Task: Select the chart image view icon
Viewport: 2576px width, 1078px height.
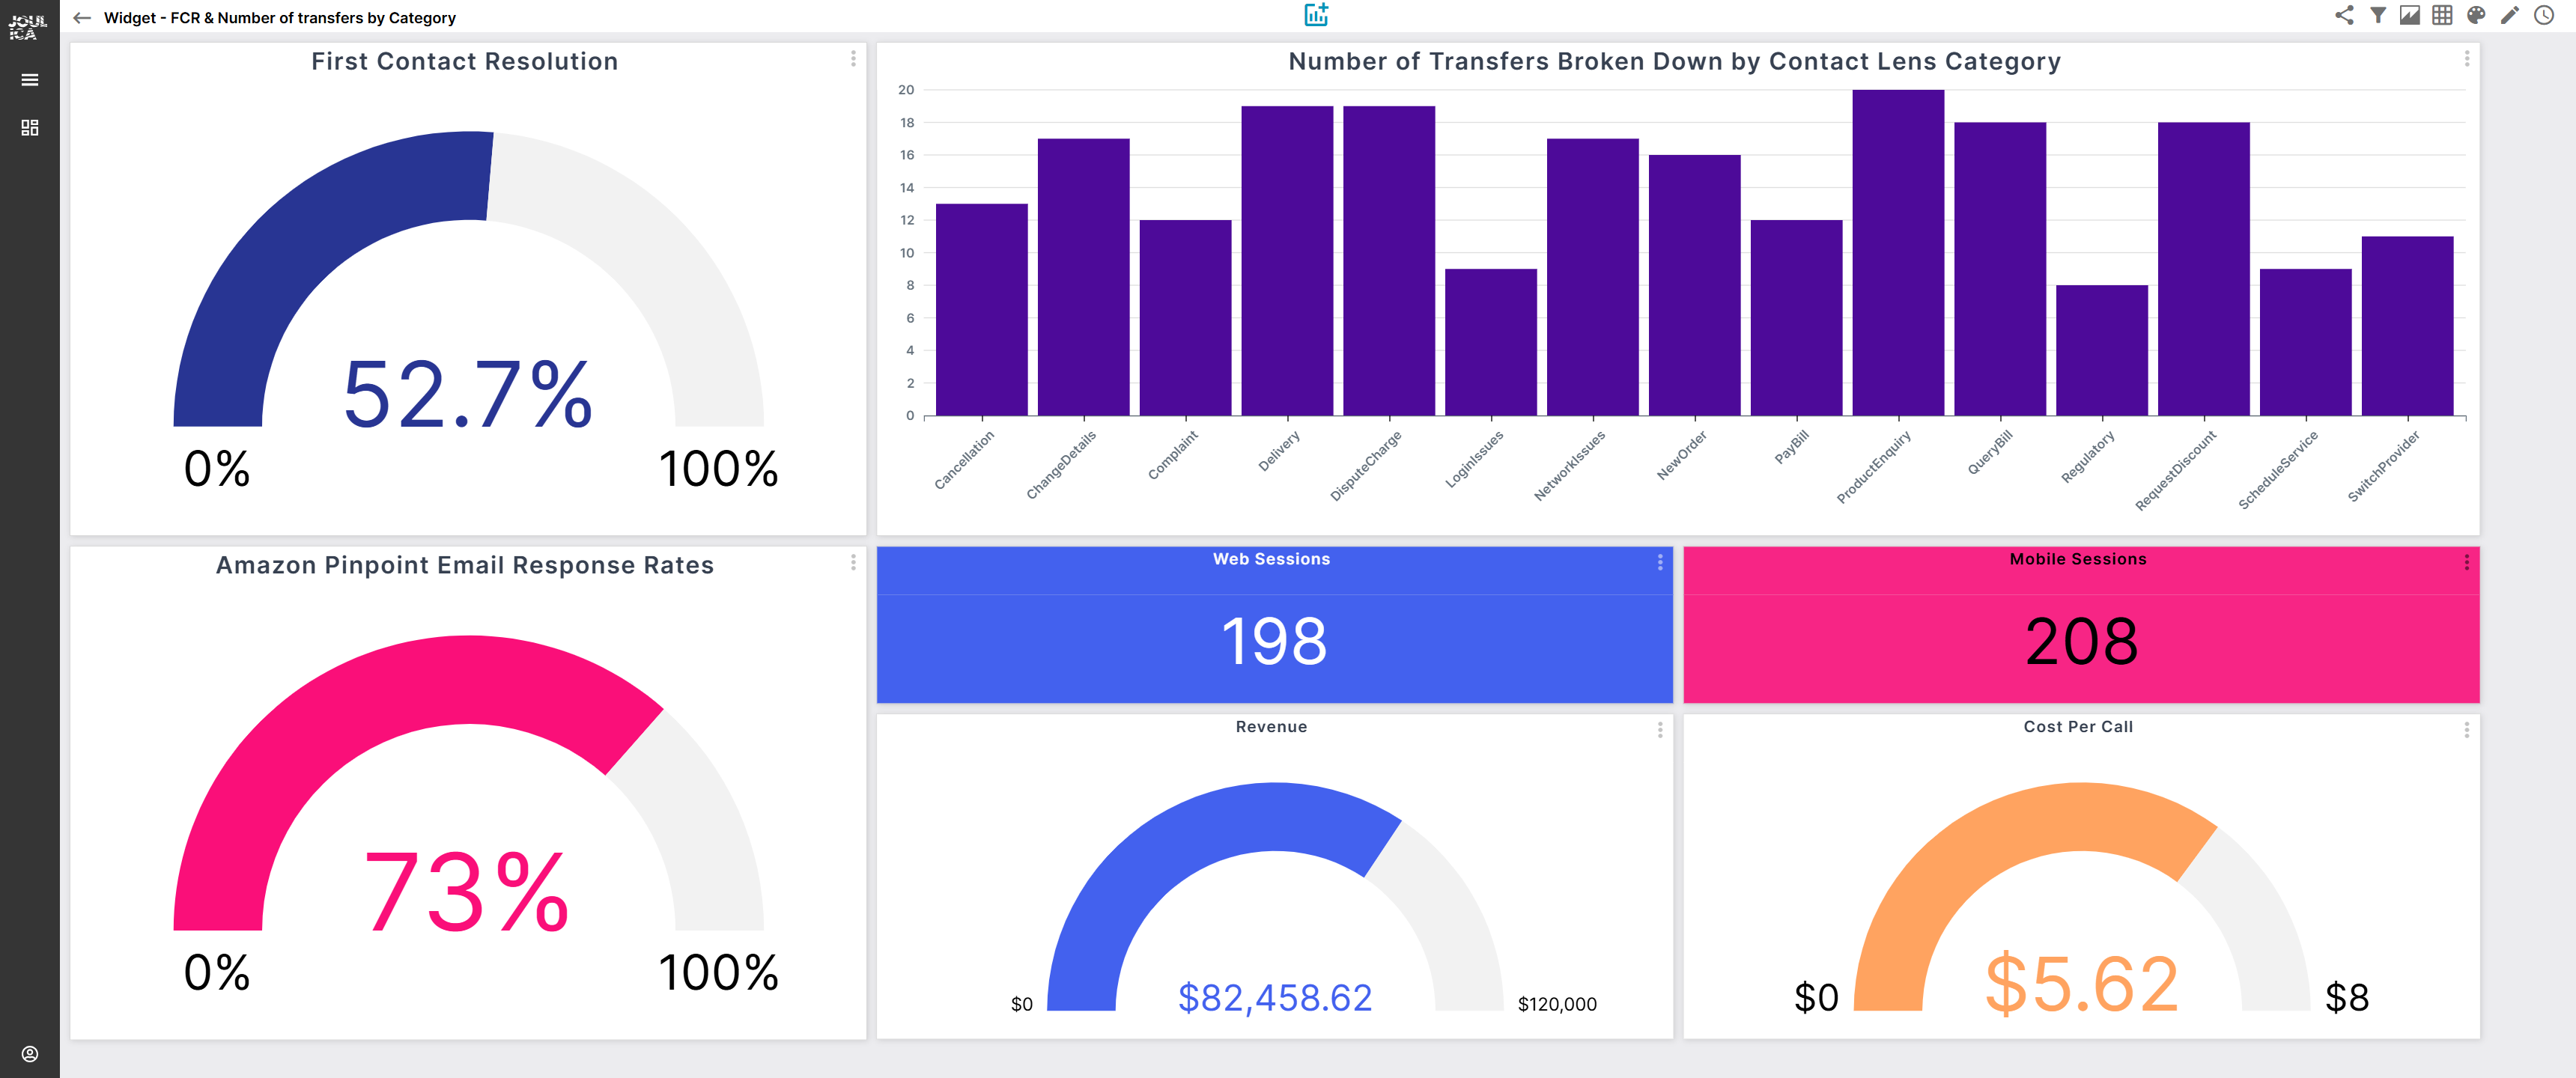Action: click(x=2410, y=15)
